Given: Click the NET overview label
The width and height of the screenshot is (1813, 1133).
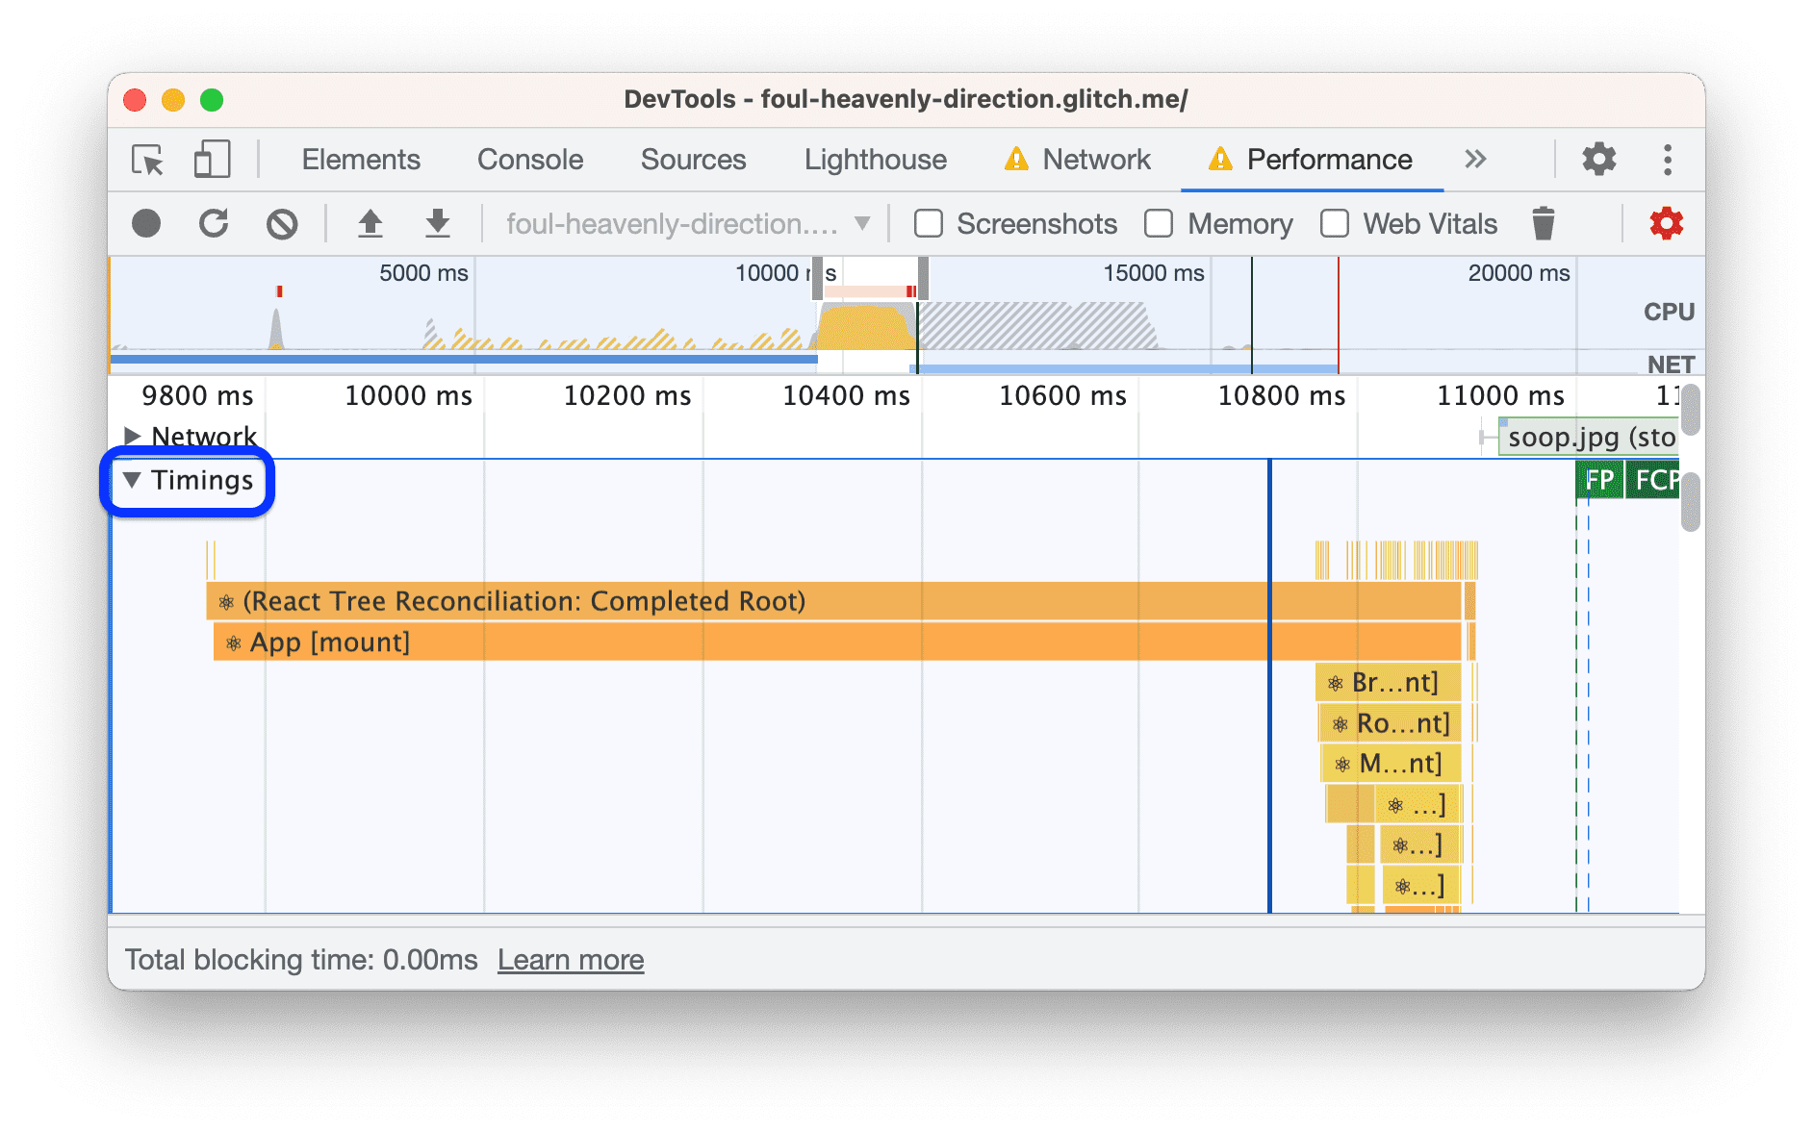Looking at the screenshot, I should tap(1671, 365).
